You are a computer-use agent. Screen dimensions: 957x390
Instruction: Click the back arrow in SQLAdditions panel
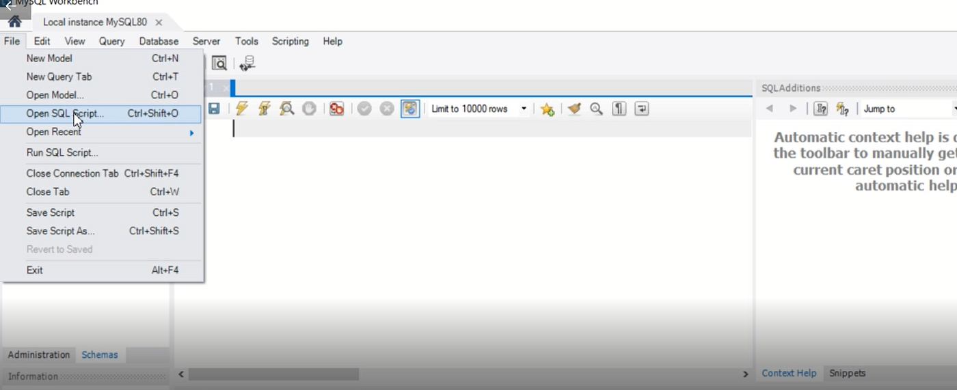[770, 109]
